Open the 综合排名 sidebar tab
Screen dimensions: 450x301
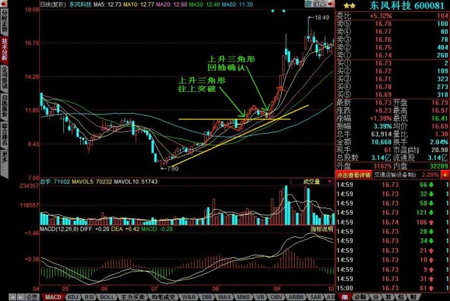[x=5, y=135]
